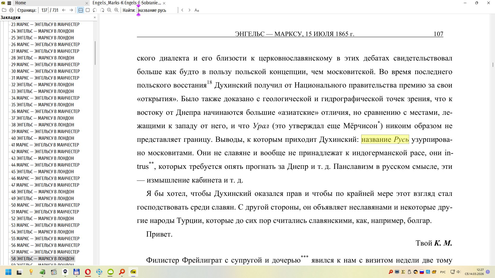Go to previous page arrow
This screenshot has height=278, width=495.
point(64,10)
